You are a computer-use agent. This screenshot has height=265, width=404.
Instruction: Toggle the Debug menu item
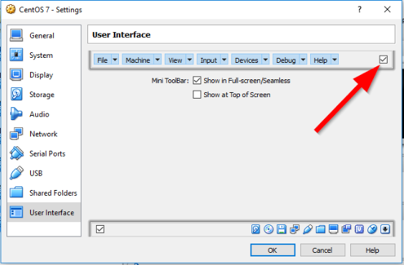pyautogui.click(x=286, y=60)
